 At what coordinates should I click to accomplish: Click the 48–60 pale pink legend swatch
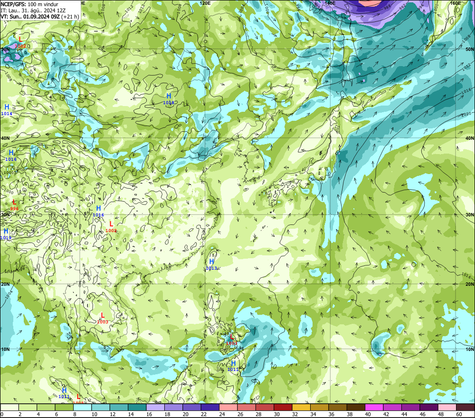coord(447,407)
